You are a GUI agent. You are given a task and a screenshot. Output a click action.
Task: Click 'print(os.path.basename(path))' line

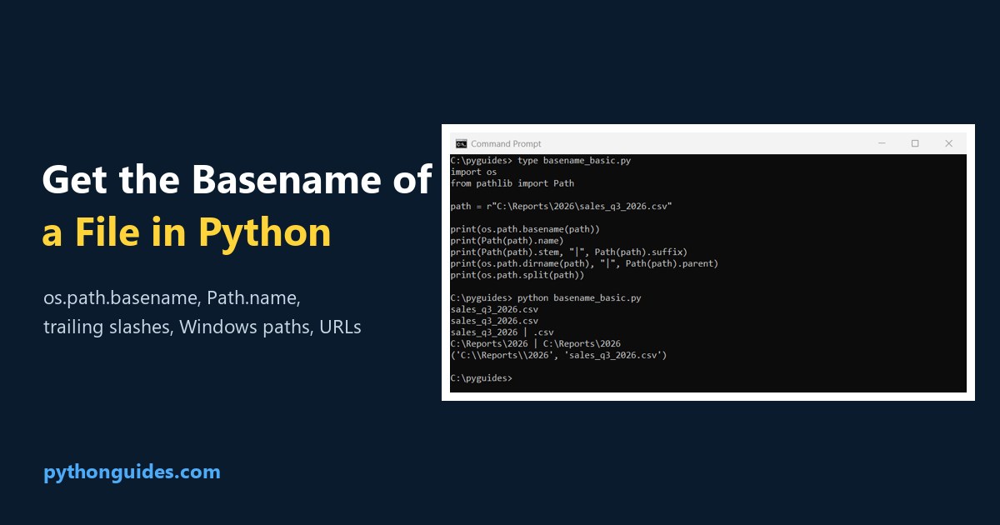tap(525, 228)
